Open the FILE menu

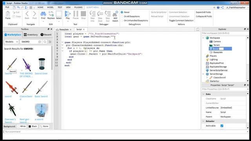click(7, 7)
